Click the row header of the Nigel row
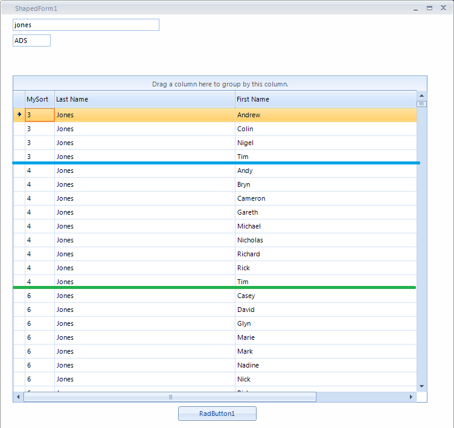Image resolution: width=454 pixels, height=428 pixels. click(19, 143)
